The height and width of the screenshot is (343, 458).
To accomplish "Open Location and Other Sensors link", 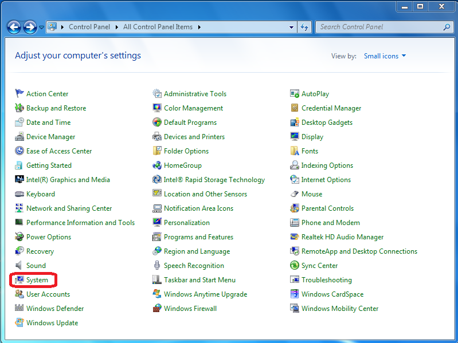I will click(x=205, y=194).
